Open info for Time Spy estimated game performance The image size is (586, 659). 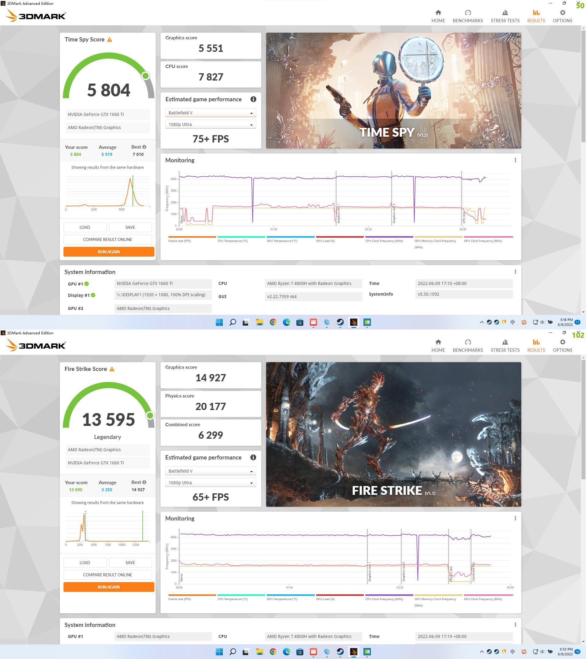point(253,99)
